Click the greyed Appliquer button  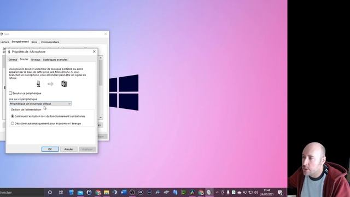[x=87, y=149]
